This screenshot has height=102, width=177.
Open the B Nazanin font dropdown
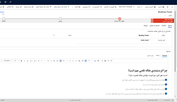click(x=8, y=61)
